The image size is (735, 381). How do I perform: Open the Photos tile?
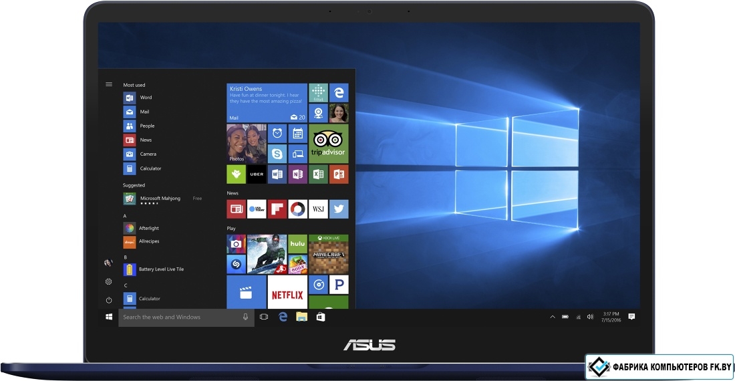coord(247,144)
